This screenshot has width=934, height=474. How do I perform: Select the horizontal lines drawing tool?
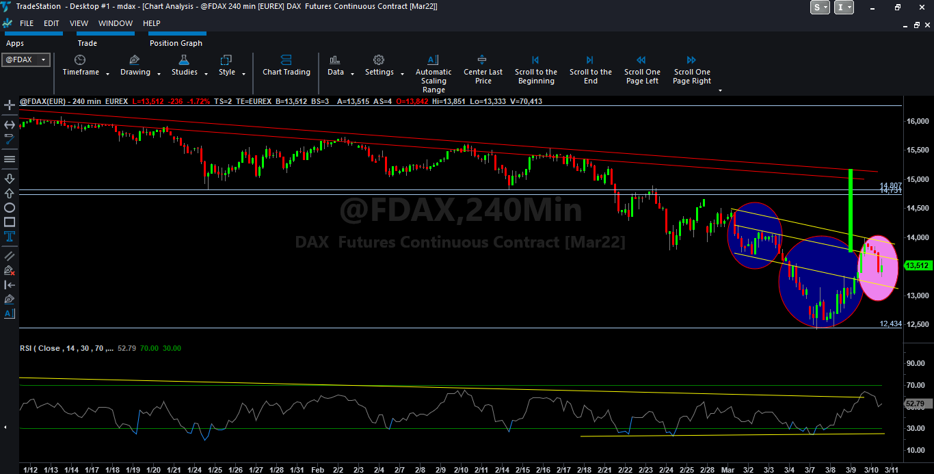click(10, 159)
